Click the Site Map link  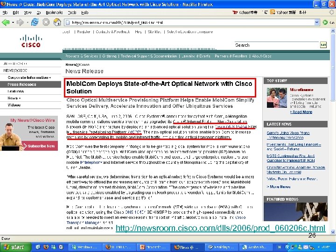pyautogui.click(x=154, y=32)
